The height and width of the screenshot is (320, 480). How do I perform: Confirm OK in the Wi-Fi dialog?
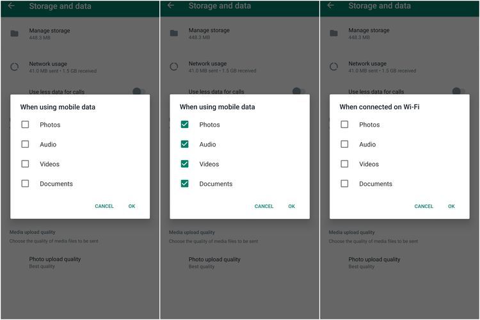(x=451, y=206)
